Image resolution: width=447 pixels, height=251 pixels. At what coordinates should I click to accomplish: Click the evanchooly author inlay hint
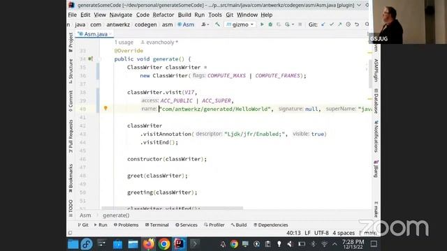159,42
